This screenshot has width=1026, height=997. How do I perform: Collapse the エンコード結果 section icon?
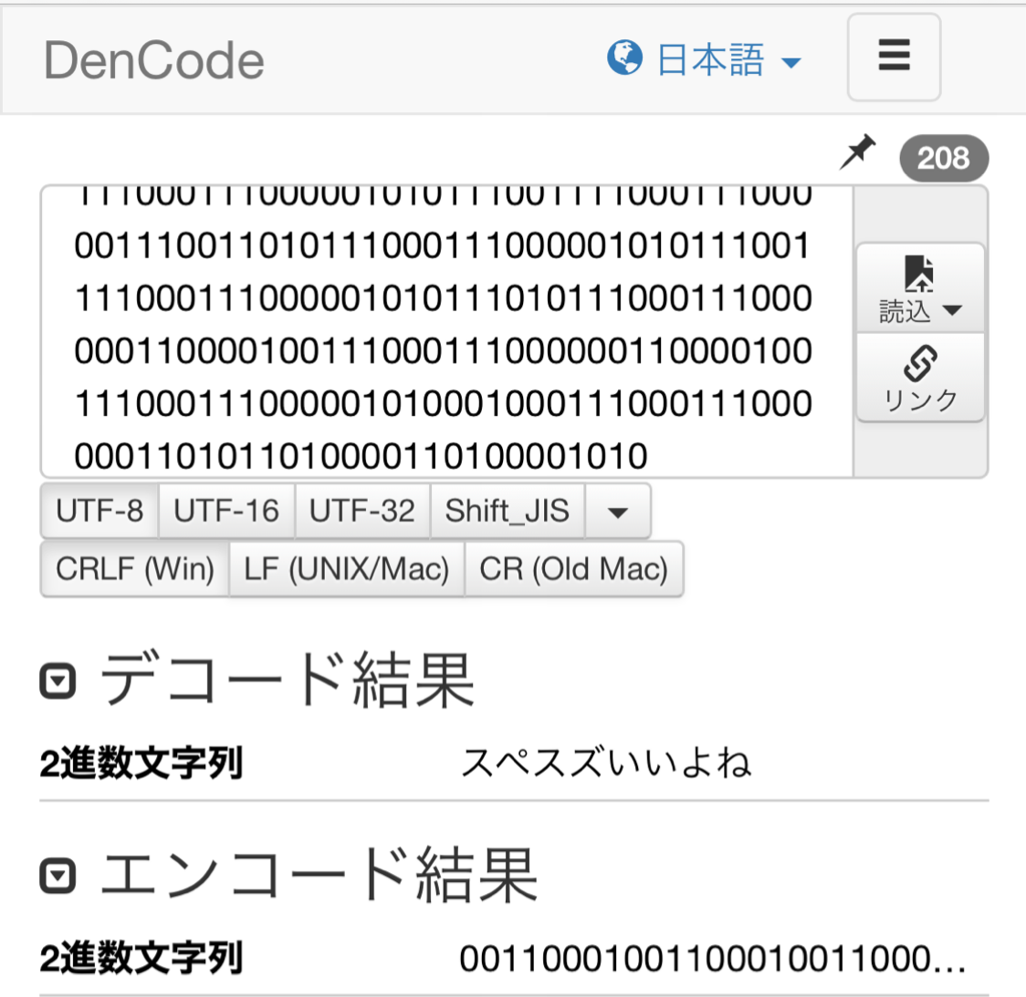pyautogui.click(x=58, y=876)
